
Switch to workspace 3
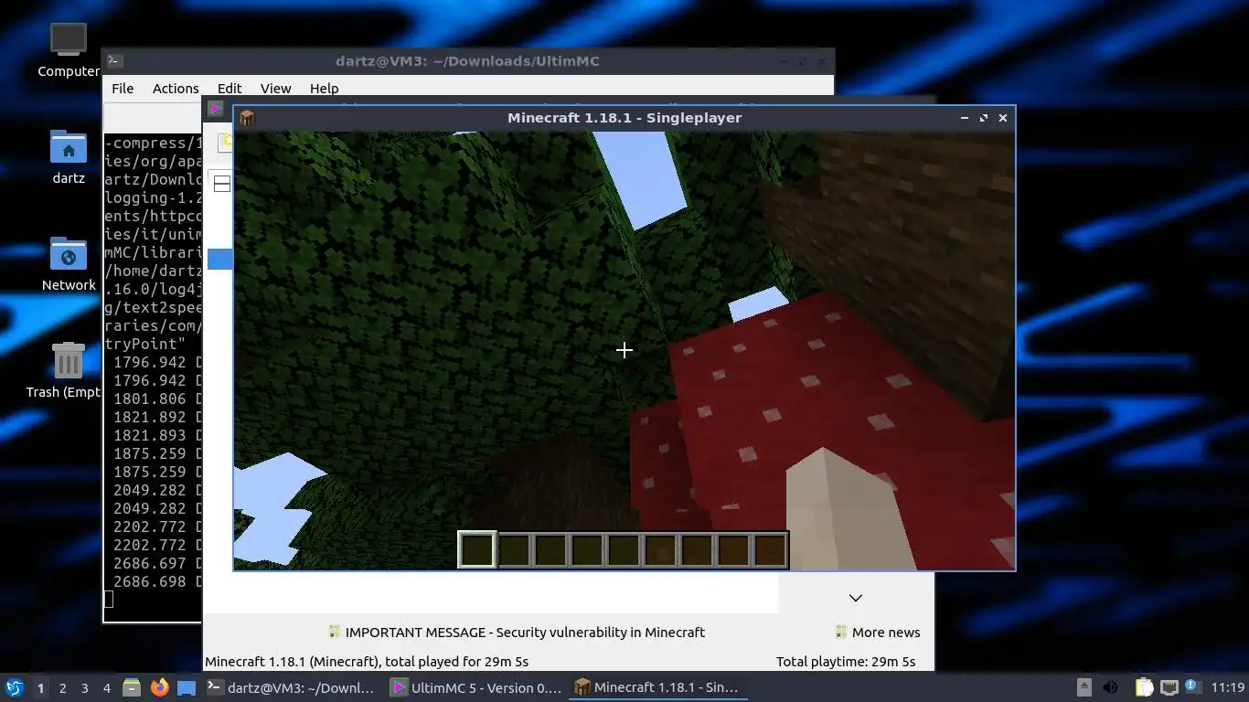(x=84, y=687)
